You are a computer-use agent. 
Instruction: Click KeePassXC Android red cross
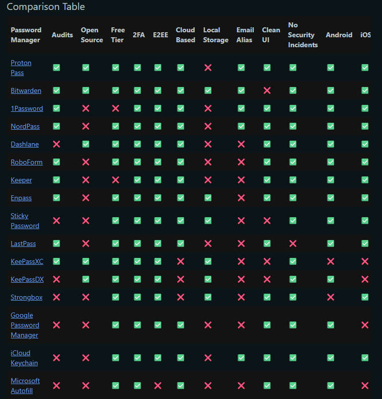click(x=331, y=261)
